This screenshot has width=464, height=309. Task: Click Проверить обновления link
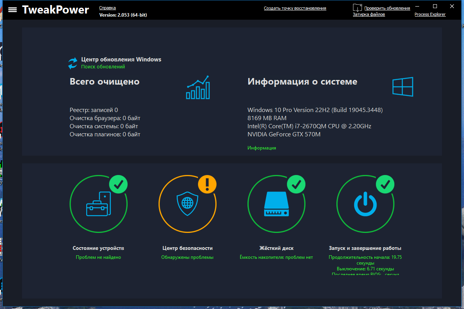(387, 8)
